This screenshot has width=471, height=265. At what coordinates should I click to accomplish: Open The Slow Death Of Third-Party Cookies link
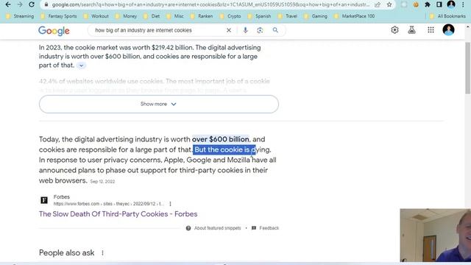point(118,214)
